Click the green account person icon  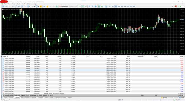179,6
